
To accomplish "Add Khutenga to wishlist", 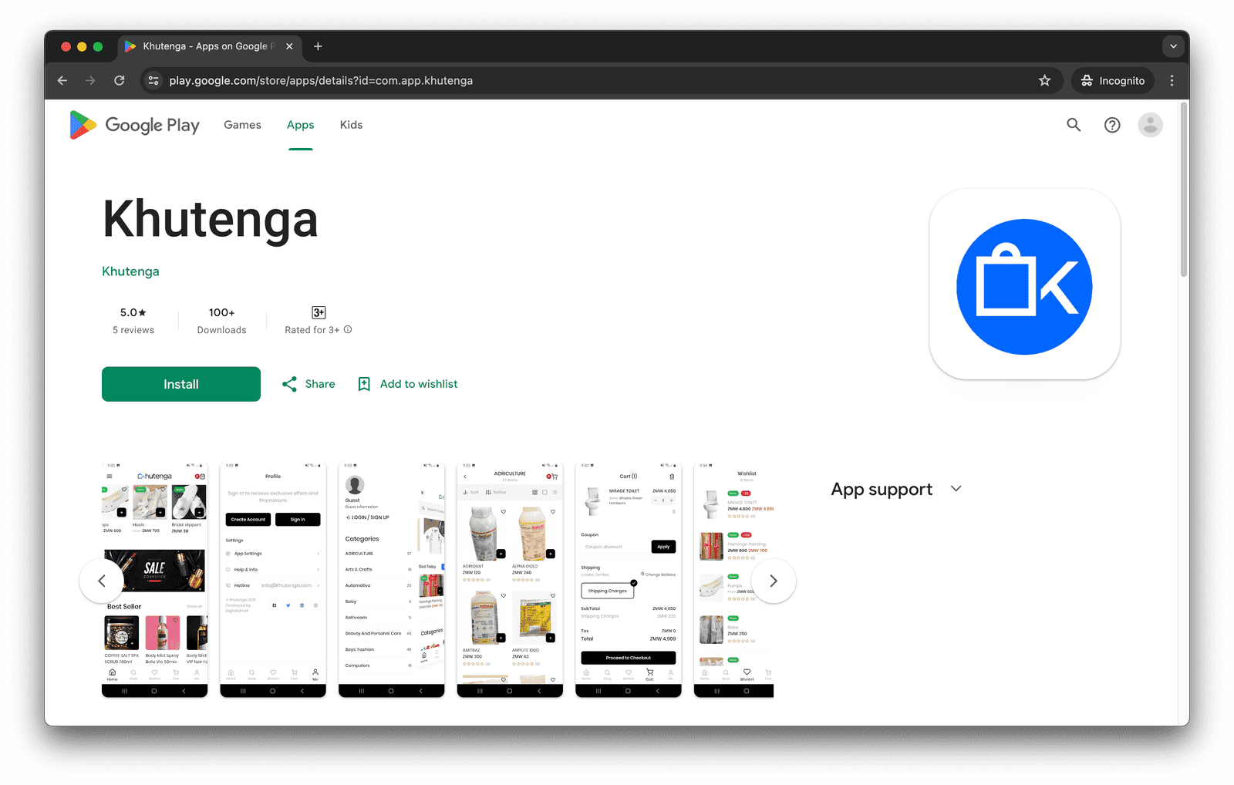I will click(406, 383).
